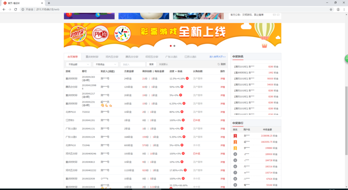Click the refresh icon beside 刷新
The height and width of the screenshot is (190, 348).
pyautogui.click(x=219, y=64)
